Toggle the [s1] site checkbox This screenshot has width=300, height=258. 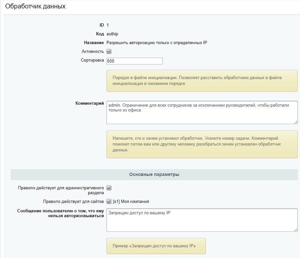[109, 202]
